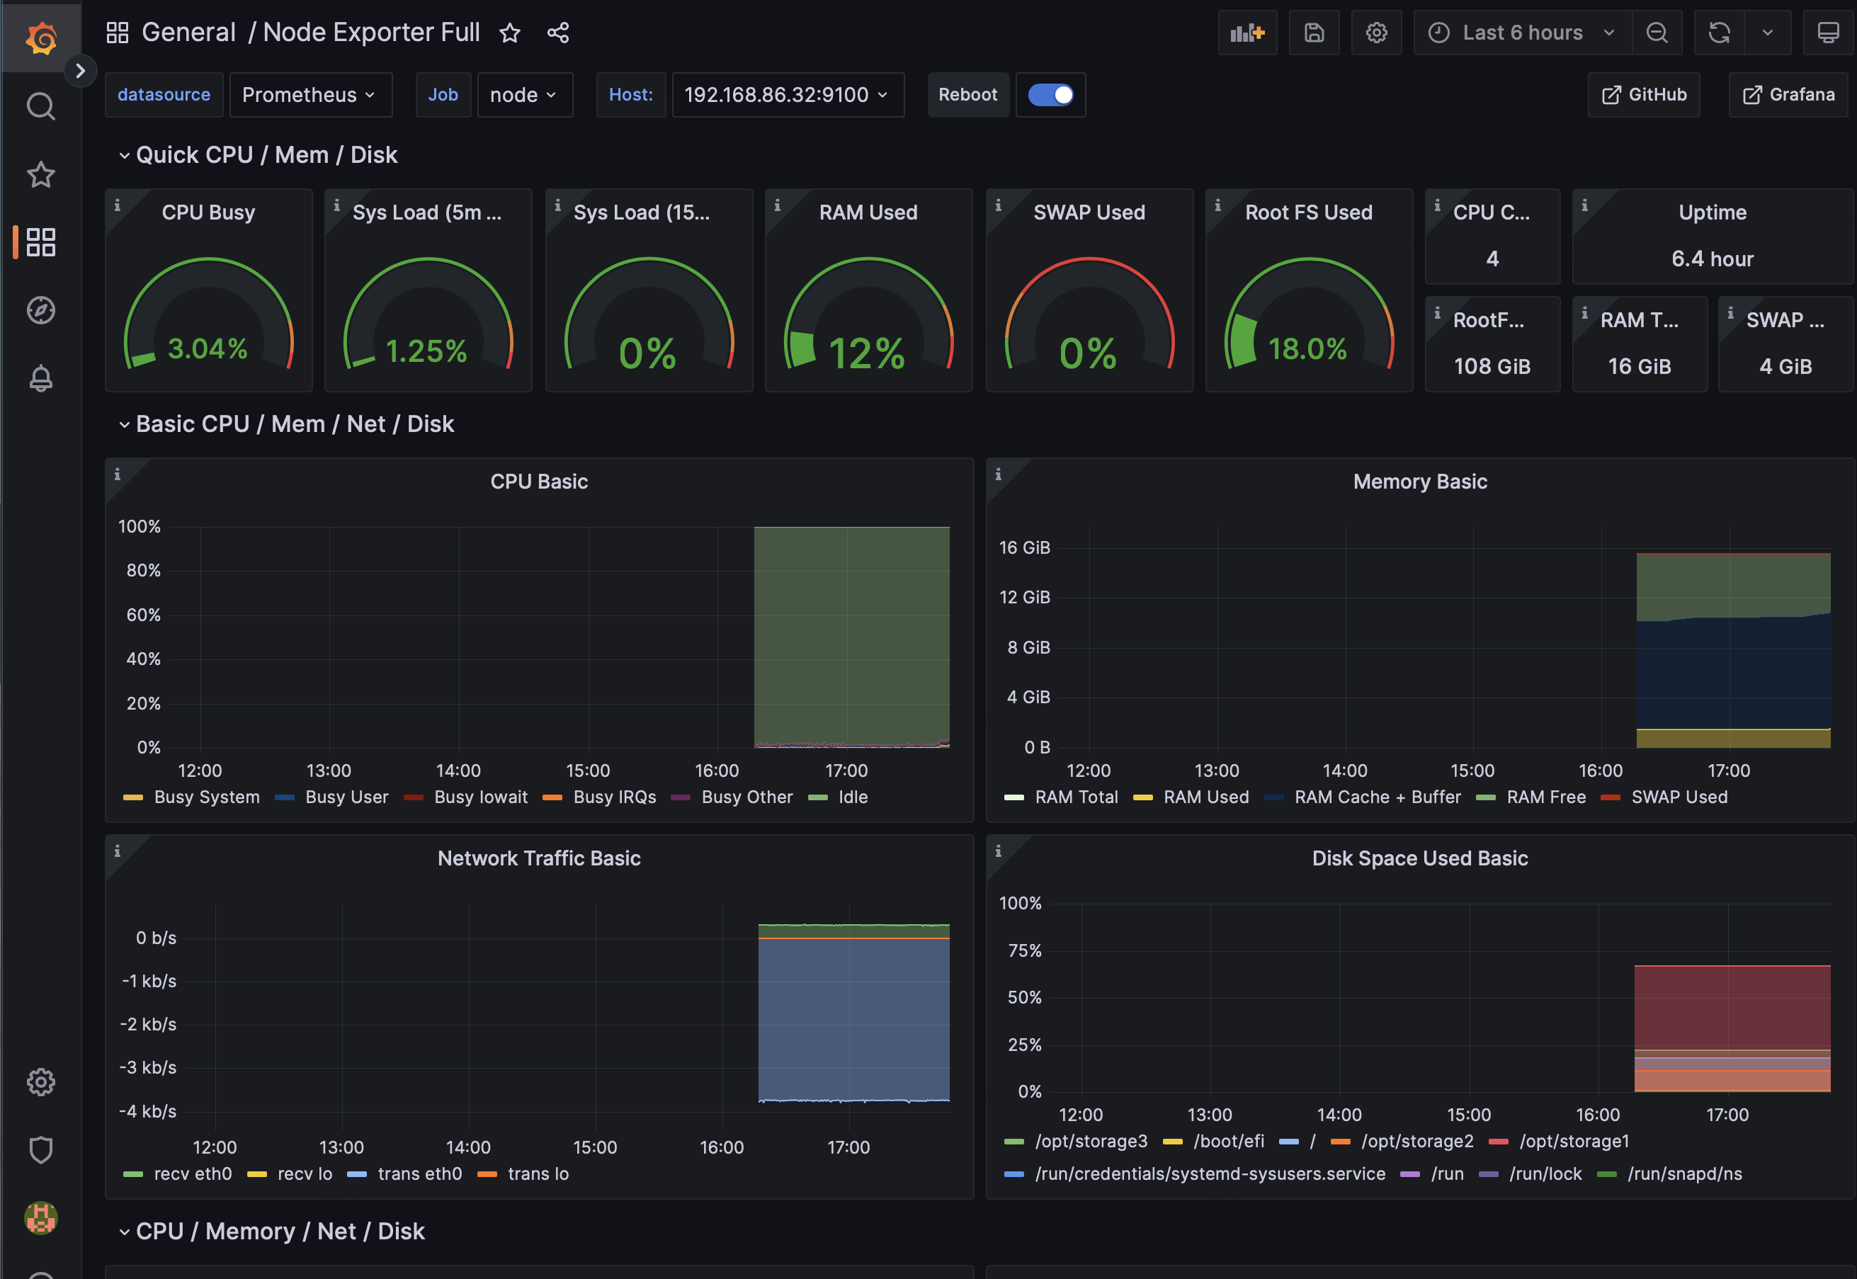
Task: Open the Dashboards icon in the sidebar
Action: pyautogui.click(x=41, y=242)
